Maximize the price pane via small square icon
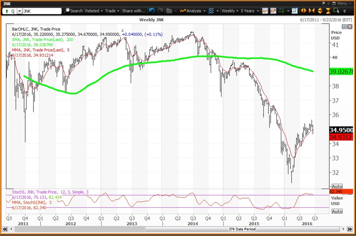356x236 pixels. [344, 27]
